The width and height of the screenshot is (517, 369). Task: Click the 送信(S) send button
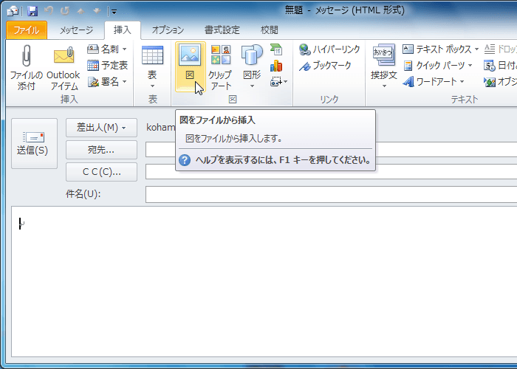(x=34, y=144)
